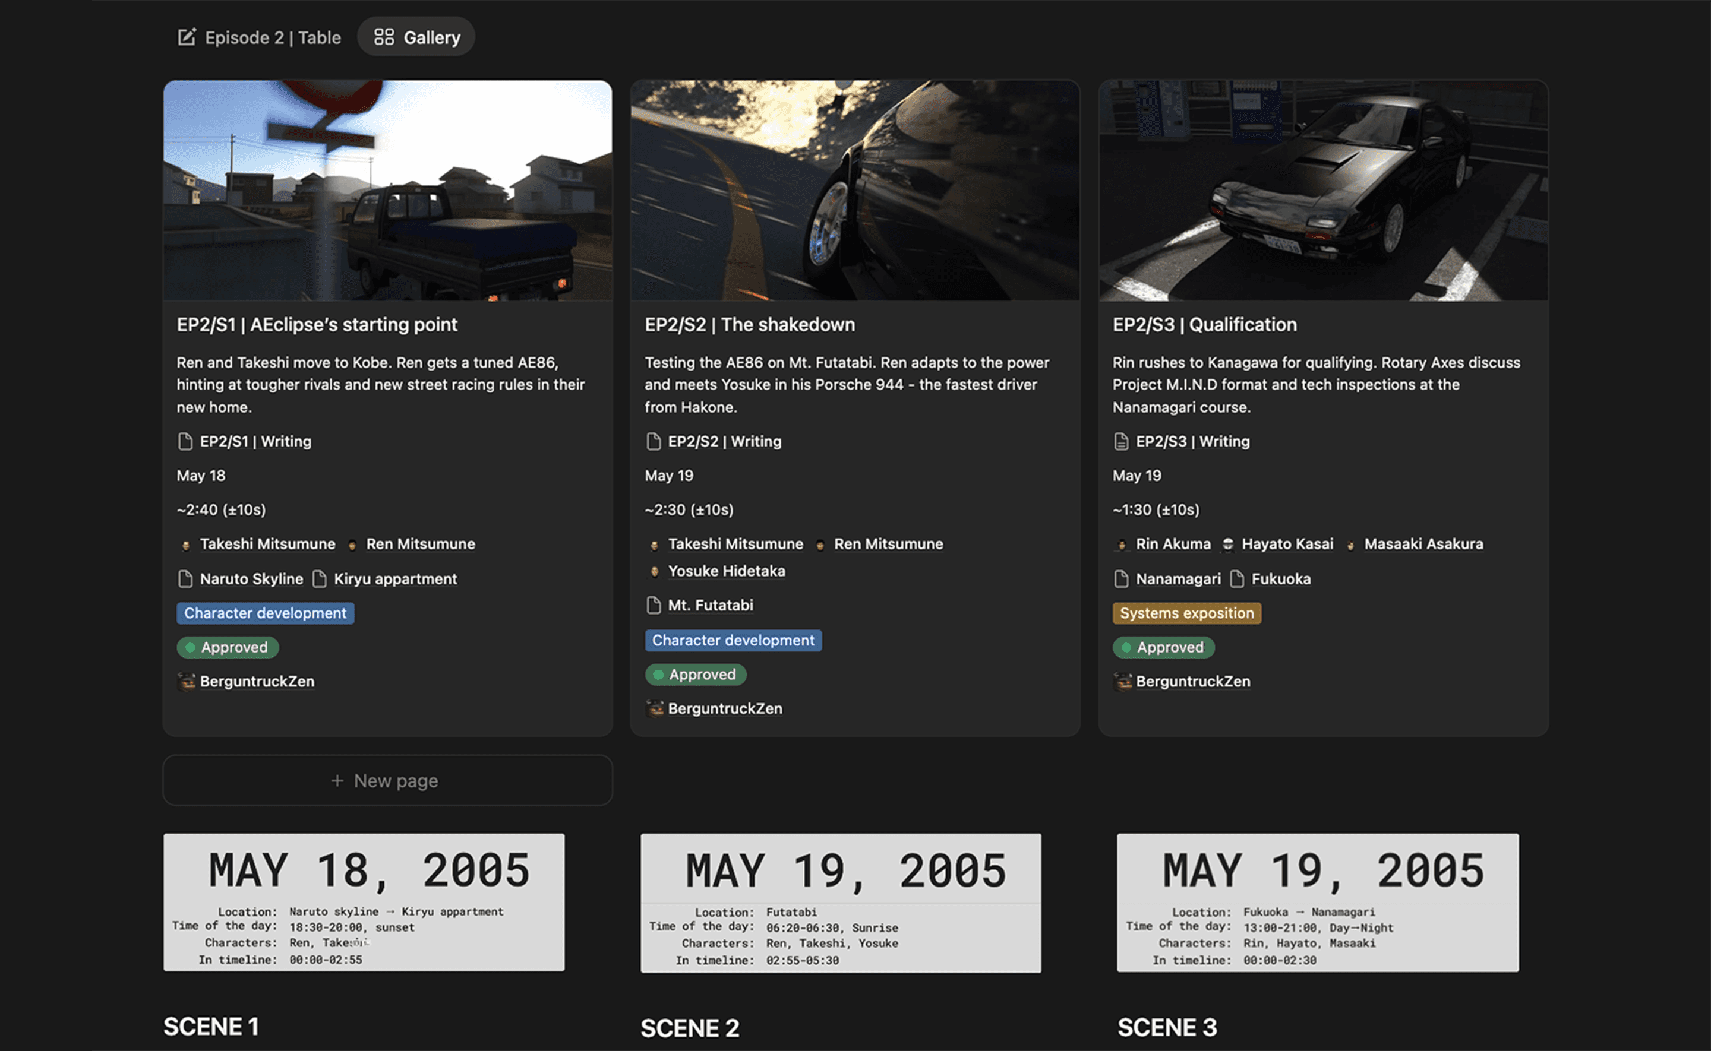Image resolution: width=1711 pixels, height=1051 pixels.
Task: Click the Episode 2 Table edit icon
Action: coord(187,37)
